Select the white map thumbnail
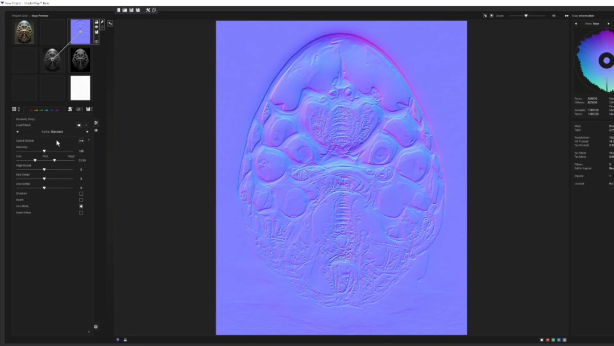 coord(80,88)
